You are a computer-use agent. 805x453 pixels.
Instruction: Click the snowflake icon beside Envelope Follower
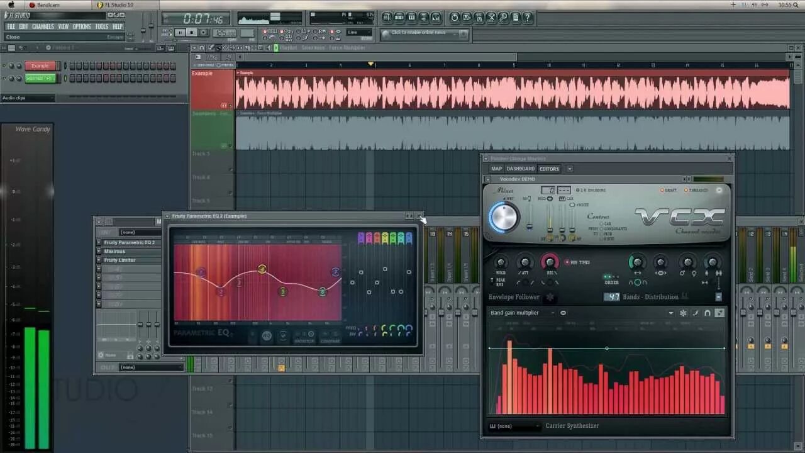click(x=550, y=297)
